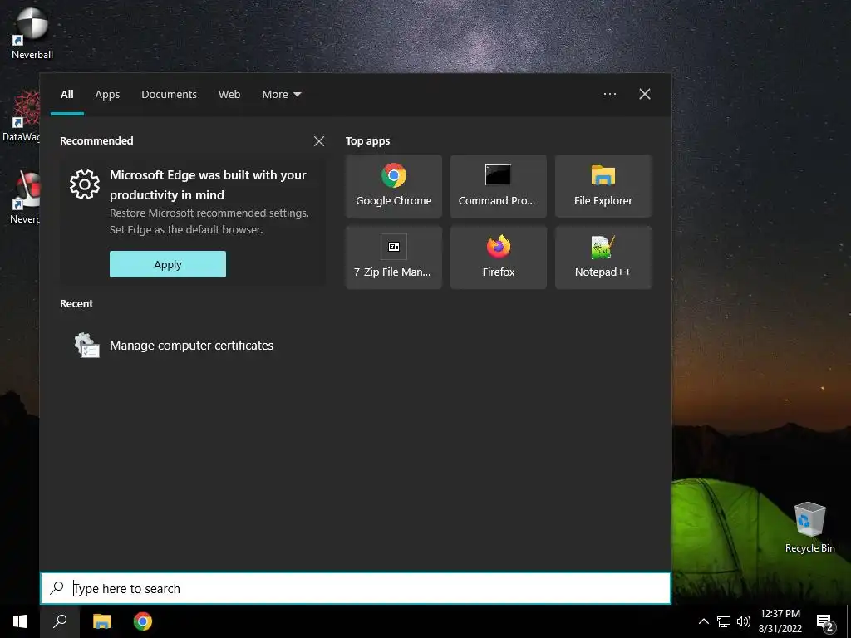
Task: Switch to the All search tab
Action: pos(66,95)
